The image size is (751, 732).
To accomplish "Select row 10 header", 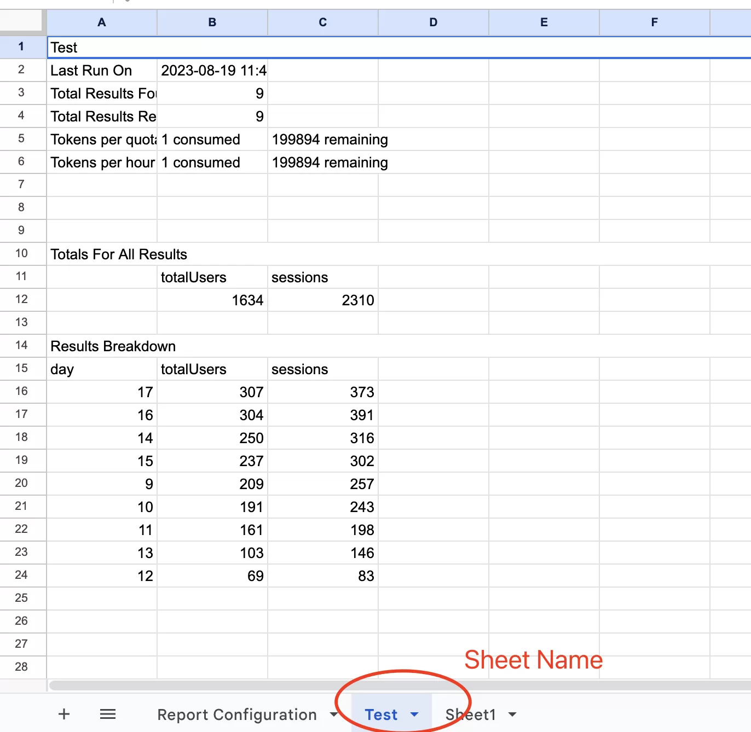I will (x=21, y=254).
